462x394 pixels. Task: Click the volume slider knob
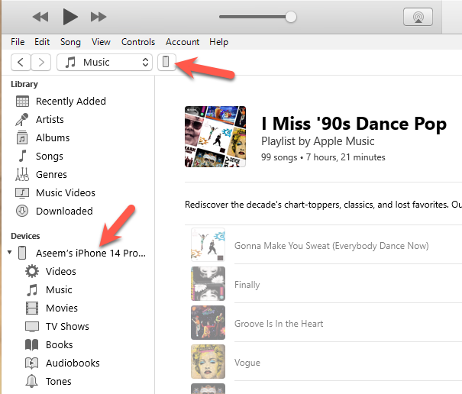coord(291,17)
